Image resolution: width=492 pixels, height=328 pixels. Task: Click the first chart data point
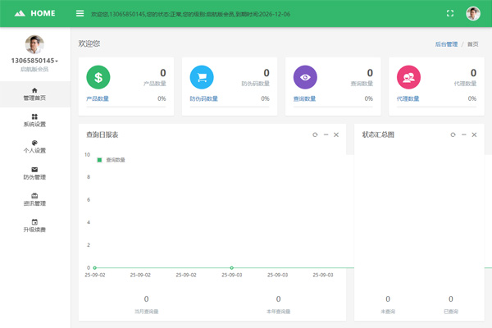pyautogui.click(x=95, y=268)
